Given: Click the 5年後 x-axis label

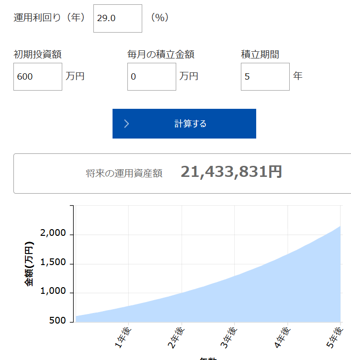Looking at the screenshot, I should pos(335,337).
